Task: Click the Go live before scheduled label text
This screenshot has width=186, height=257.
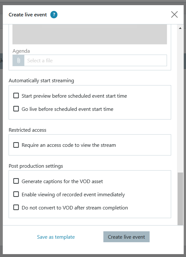Action: click(67, 109)
